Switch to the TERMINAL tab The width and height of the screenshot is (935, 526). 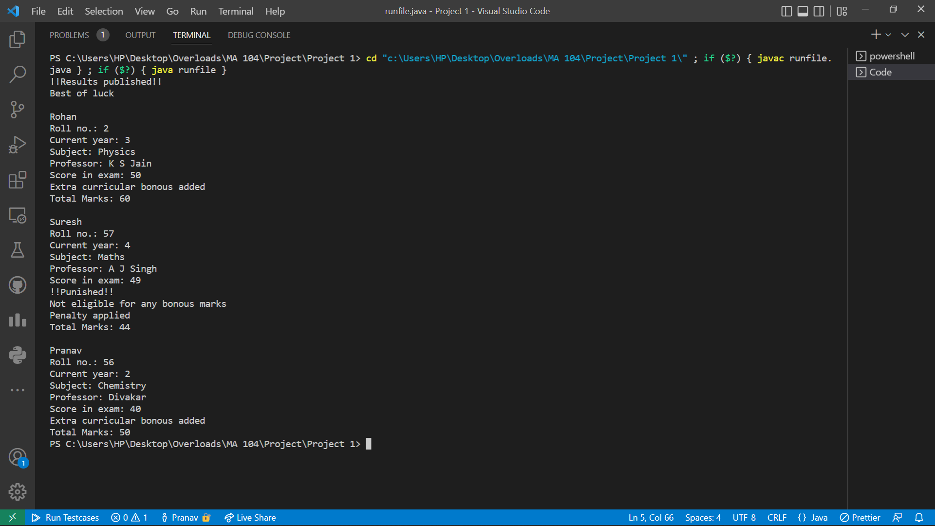click(x=192, y=35)
